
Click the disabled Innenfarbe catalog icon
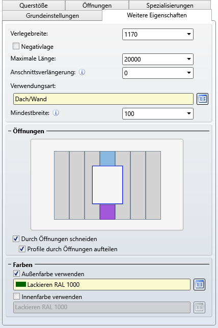(x=199, y=307)
